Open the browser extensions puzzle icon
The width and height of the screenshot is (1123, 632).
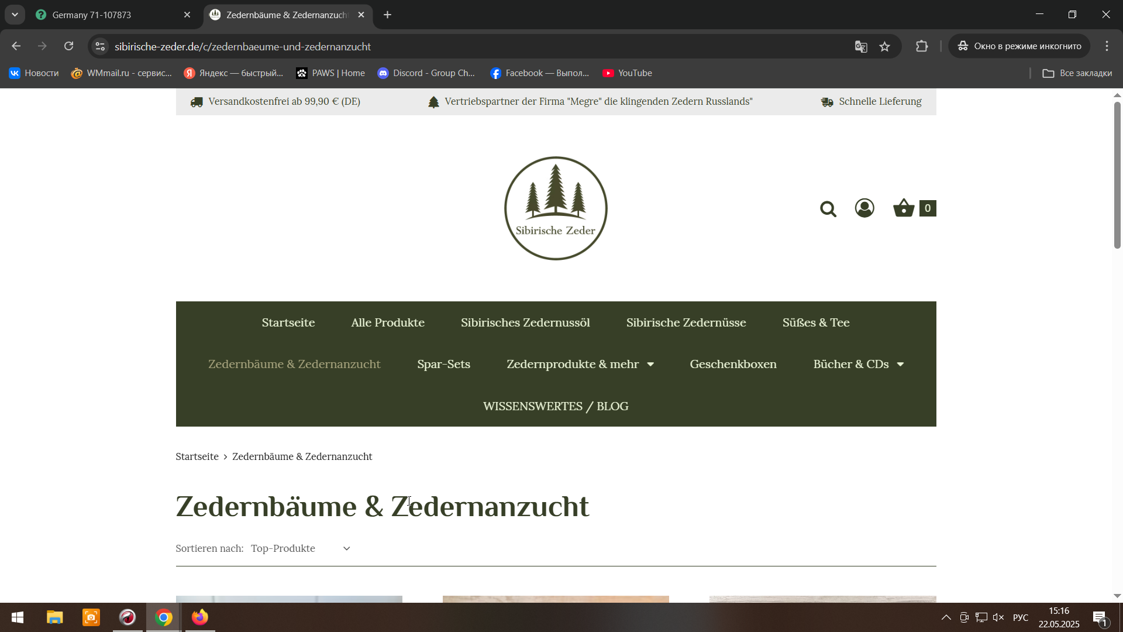point(922,46)
